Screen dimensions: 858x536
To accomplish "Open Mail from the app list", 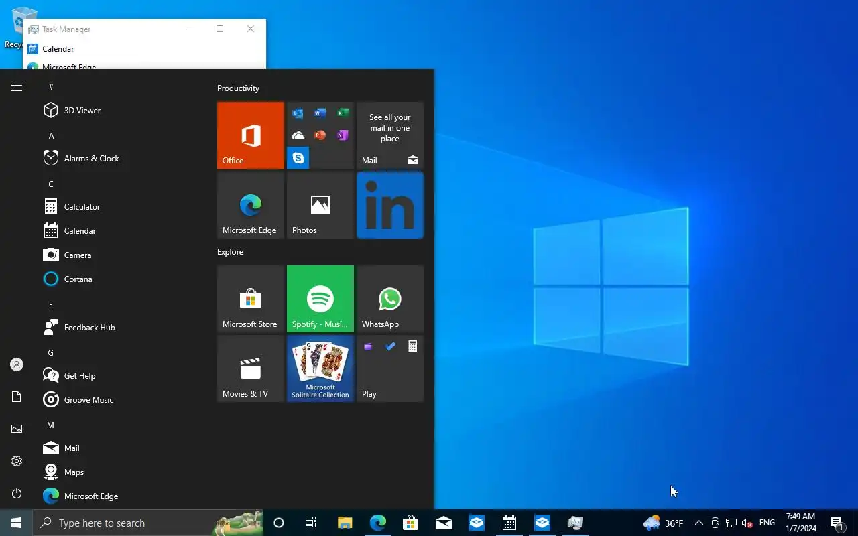I will [x=121, y=448].
